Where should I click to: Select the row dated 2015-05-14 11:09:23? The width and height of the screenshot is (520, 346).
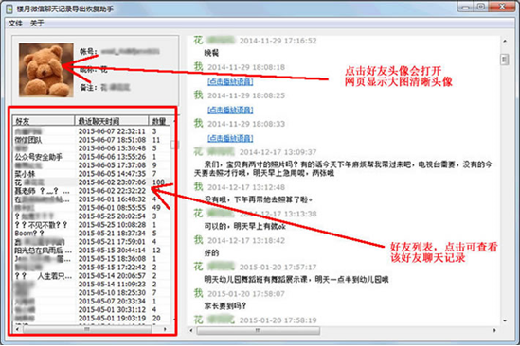[92, 285]
